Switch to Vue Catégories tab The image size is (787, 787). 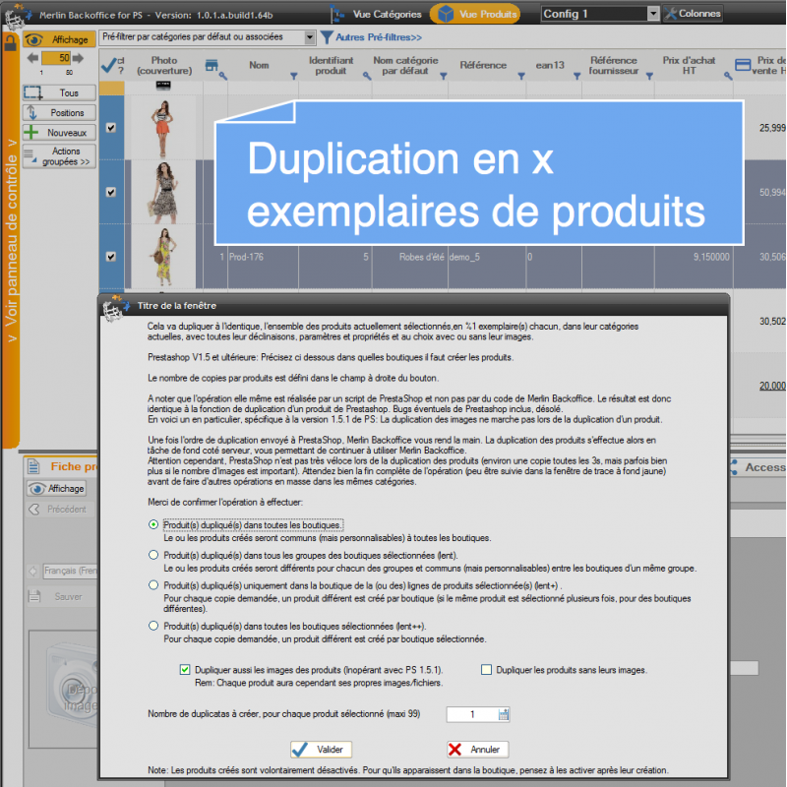point(377,14)
